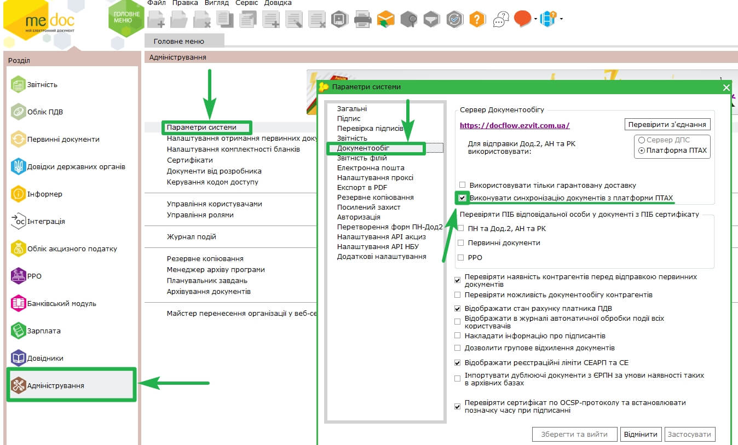Click the blue film video help icon
Image resolution: width=738 pixels, height=445 pixels.
pyautogui.click(x=548, y=19)
